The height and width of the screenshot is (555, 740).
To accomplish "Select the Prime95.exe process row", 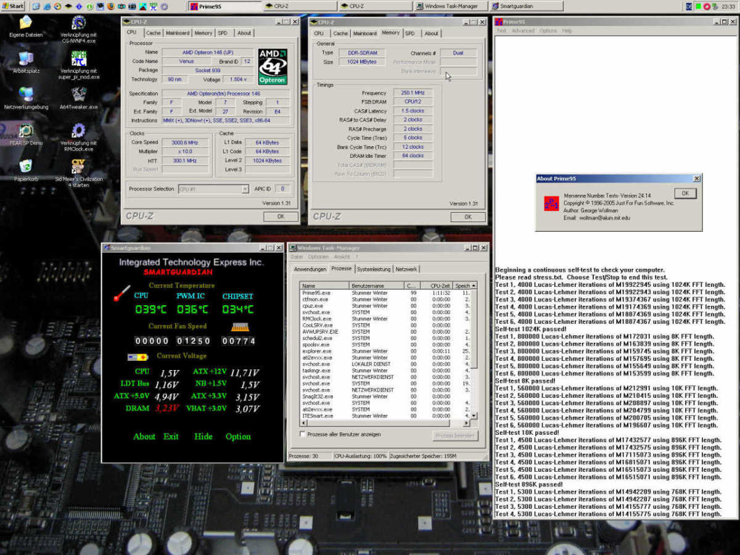I will click(x=385, y=293).
